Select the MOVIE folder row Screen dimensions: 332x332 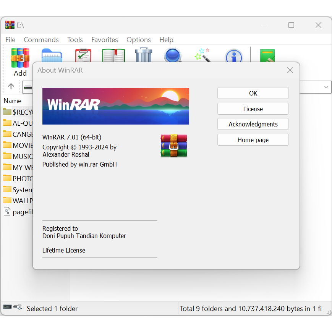pos(18,145)
